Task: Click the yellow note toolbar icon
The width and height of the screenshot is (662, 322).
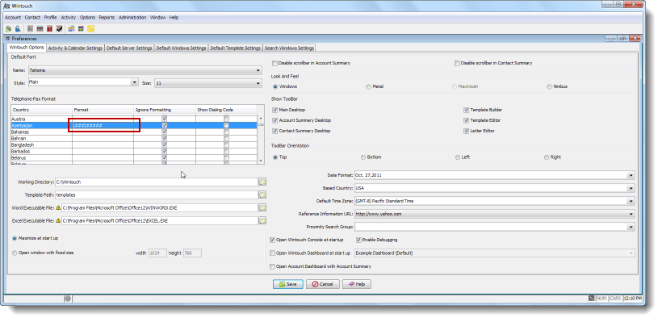Action: 90,29
